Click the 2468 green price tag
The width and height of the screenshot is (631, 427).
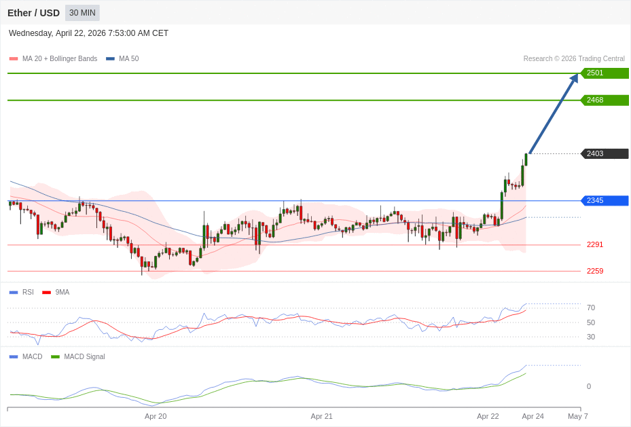pos(604,100)
